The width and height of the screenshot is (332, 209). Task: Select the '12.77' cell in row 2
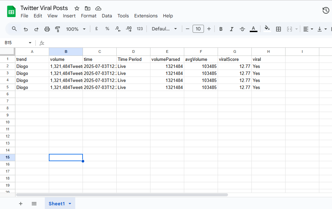(x=235, y=67)
